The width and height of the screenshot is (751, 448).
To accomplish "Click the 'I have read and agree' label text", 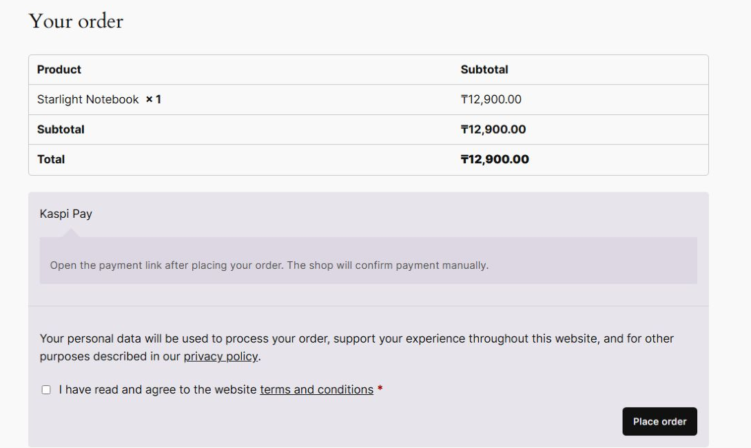I will [158, 389].
